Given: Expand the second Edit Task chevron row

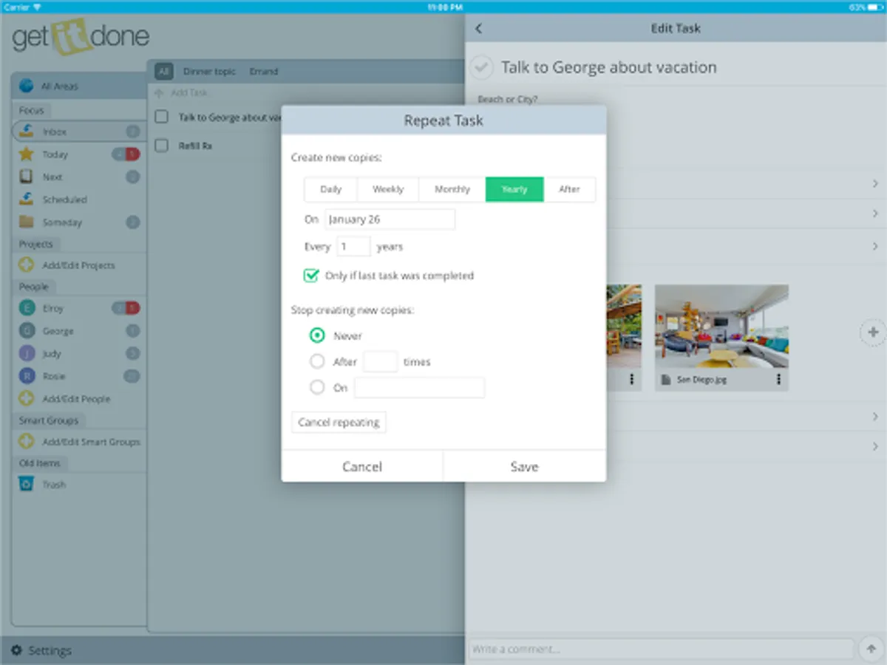Looking at the screenshot, I should 876,214.
